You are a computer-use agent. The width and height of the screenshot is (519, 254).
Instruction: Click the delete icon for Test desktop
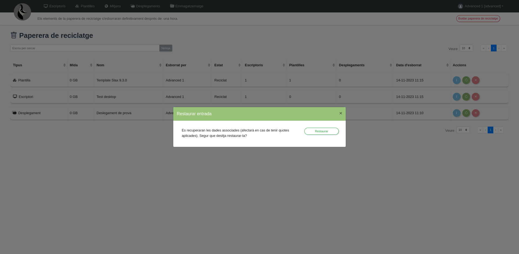tap(475, 97)
